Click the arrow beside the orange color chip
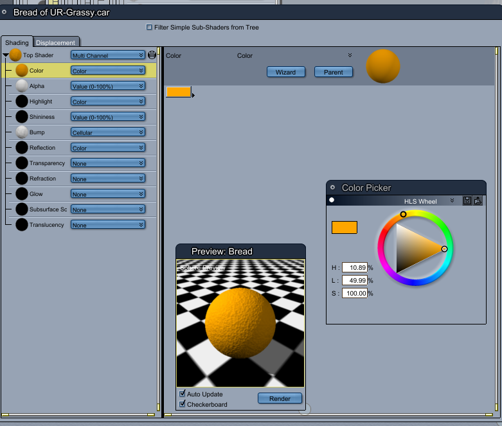 point(193,95)
